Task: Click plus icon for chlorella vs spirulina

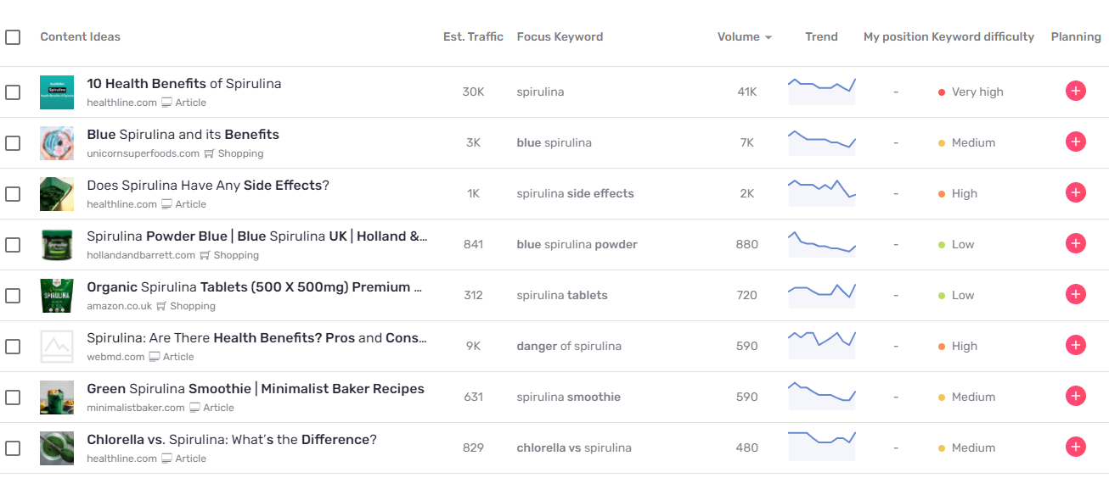Action: (x=1076, y=447)
